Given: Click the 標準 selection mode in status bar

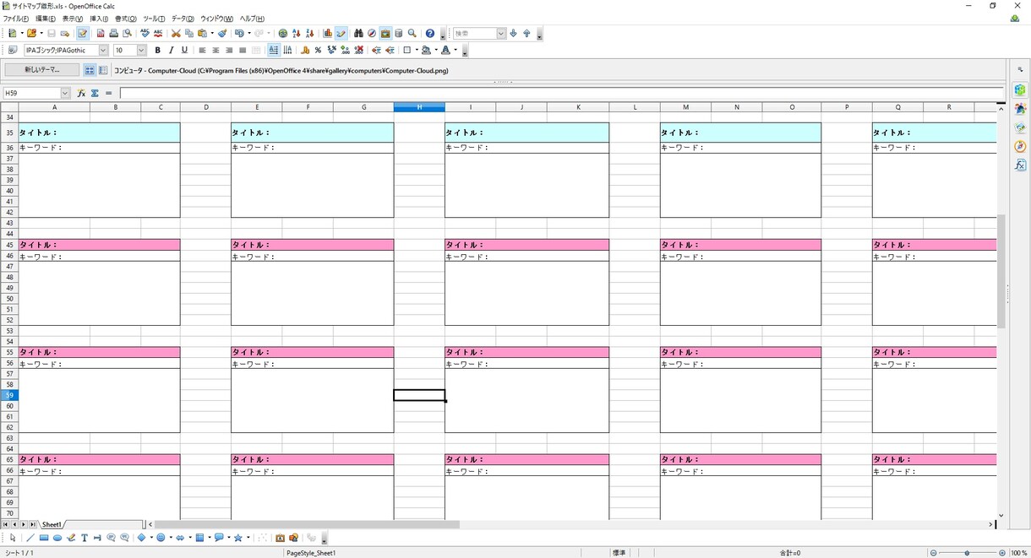Looking at the screenshot, I should pos(619,553).
